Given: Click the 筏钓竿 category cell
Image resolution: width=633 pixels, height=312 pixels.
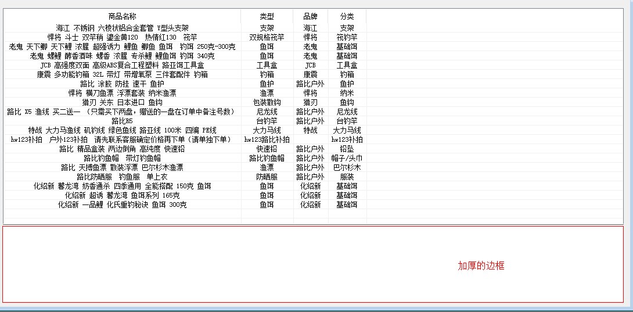Looking at the screenshot, I should click(347, 37).
